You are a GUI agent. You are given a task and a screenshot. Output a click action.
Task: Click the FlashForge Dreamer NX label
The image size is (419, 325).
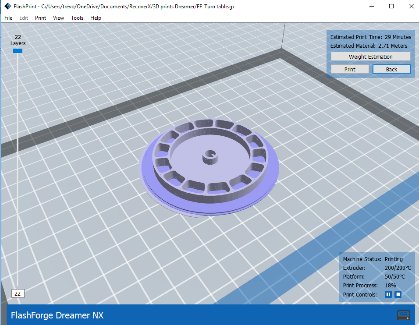point(57,315)
